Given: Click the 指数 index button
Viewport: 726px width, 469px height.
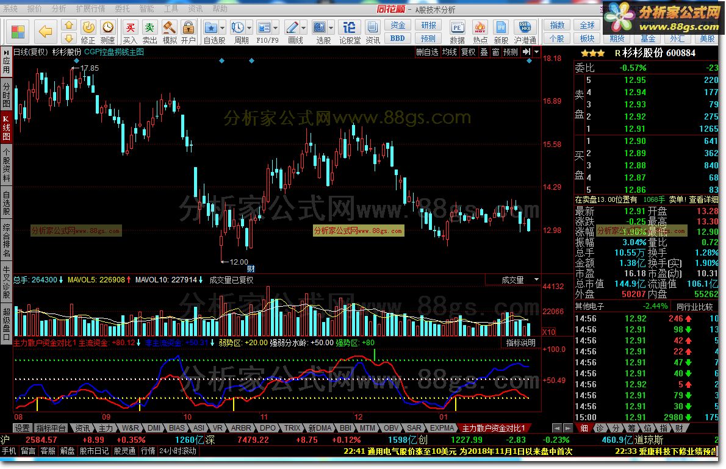Looking at the screenshot, I should pyautogui.click(x=557, y=26).
